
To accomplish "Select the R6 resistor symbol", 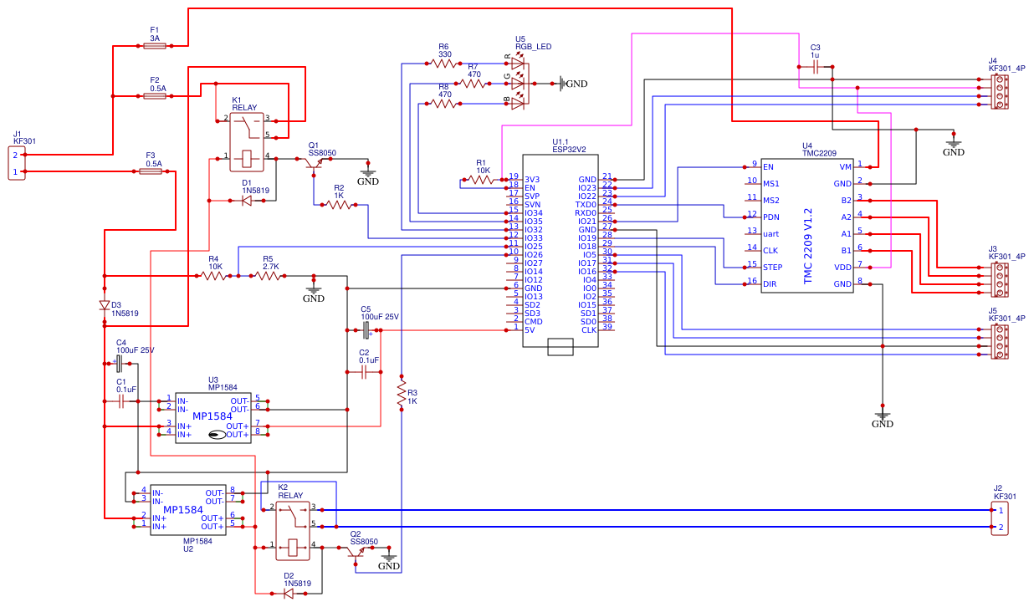I will pos(443,63).
